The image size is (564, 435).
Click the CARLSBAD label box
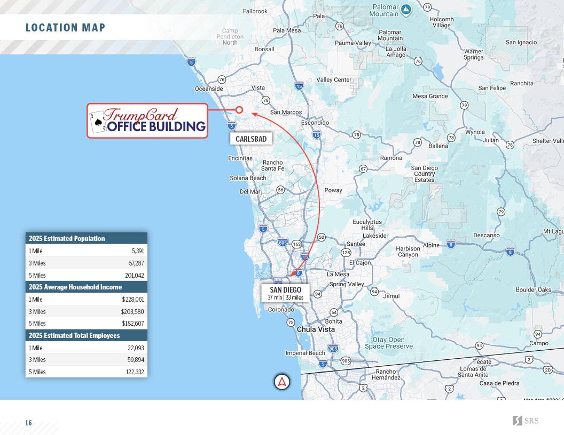click(251, 139)
